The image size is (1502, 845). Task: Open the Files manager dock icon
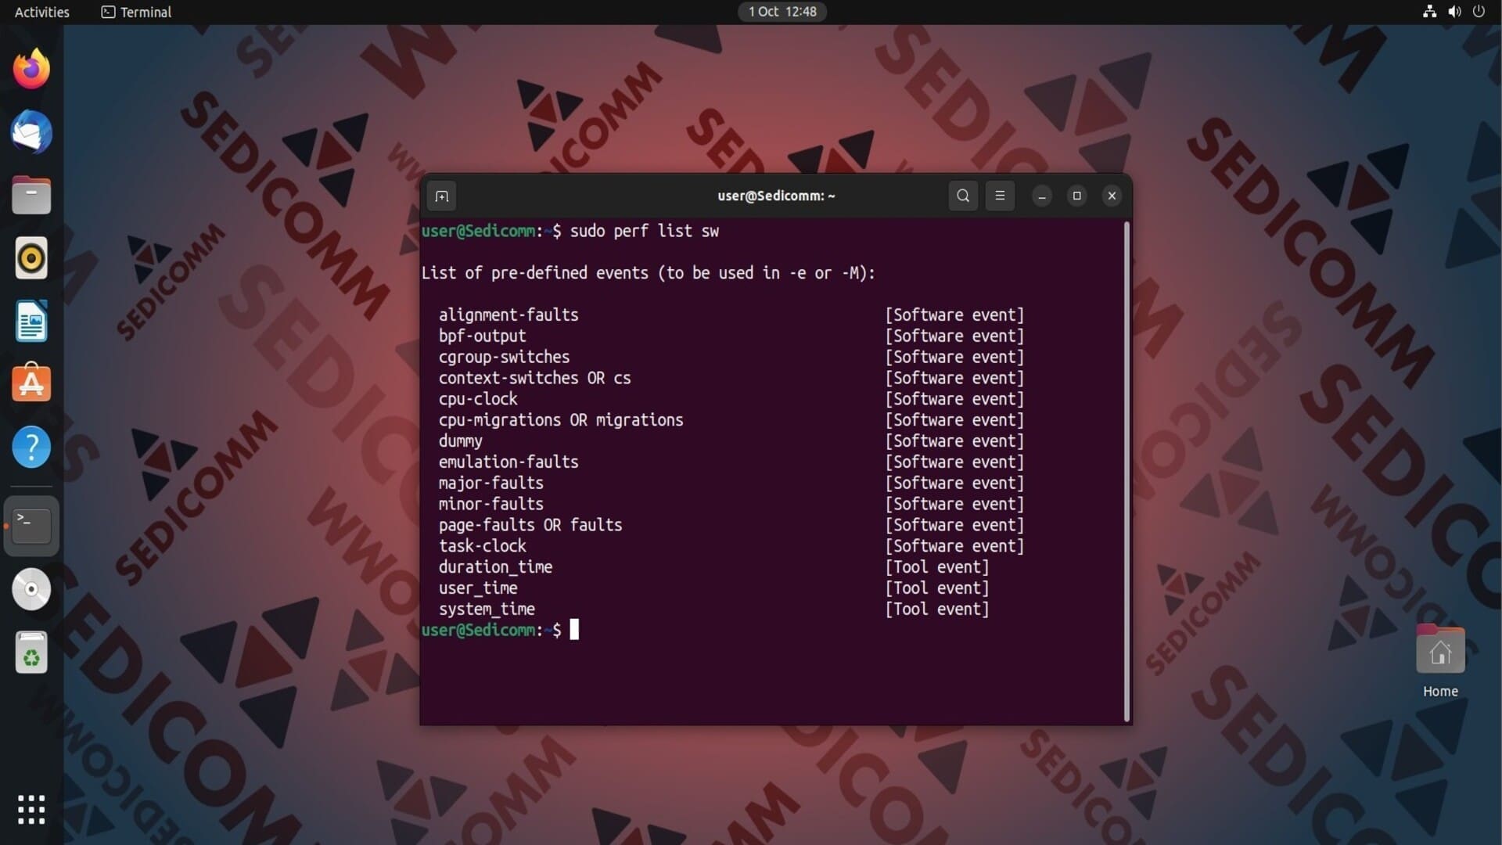[31, 195]
